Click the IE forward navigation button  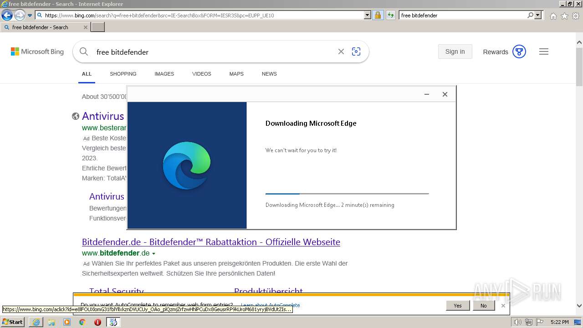(x=19, y=15)
